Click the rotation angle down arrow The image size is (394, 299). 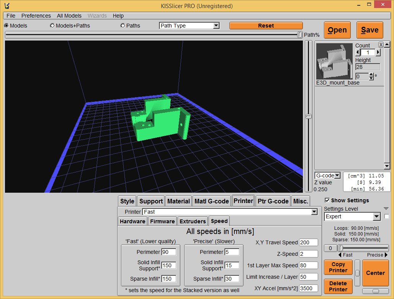pyautogui.click(x=371, y=78)
